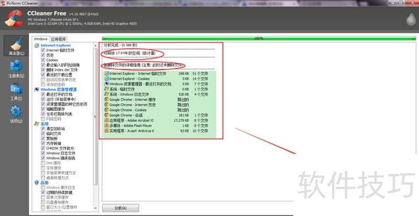
Task: Click icon of Internet Explorer - Cookies result row
Action: pyautogui.click(x=107, y=79)
